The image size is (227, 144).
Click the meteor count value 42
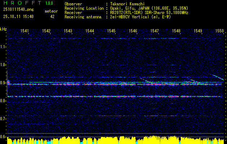52,17
